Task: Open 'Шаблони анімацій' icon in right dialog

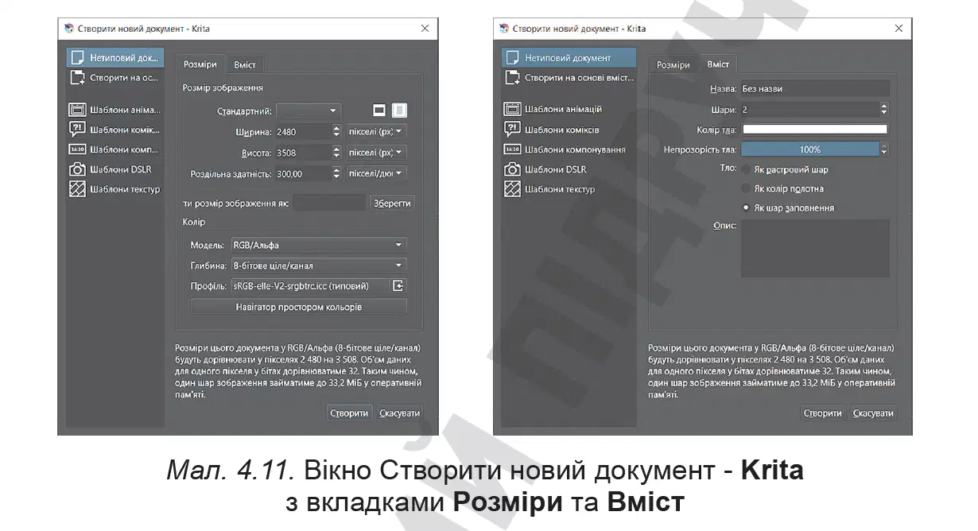Action: [513, 109]
